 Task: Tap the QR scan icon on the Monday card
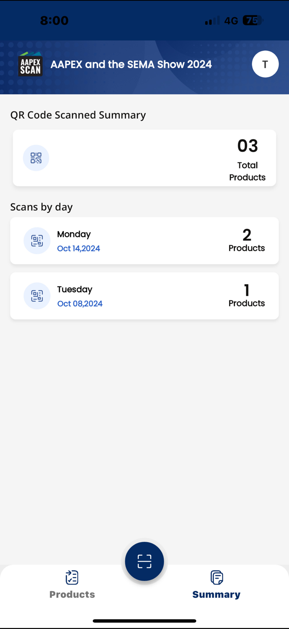(37, 241)
